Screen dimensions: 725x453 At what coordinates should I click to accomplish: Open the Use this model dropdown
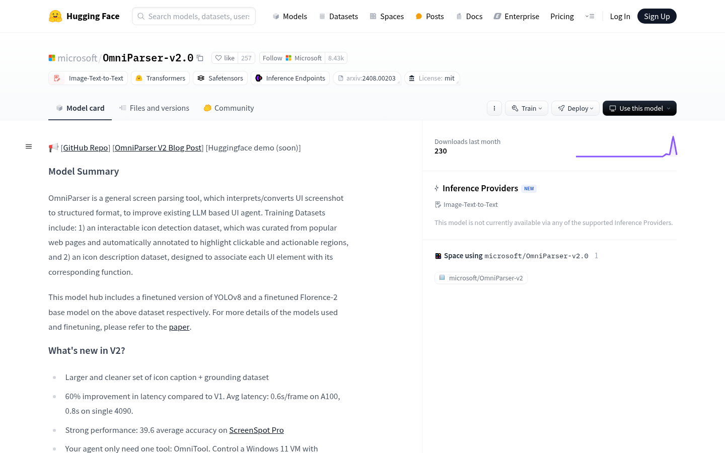tap(639, 108)
